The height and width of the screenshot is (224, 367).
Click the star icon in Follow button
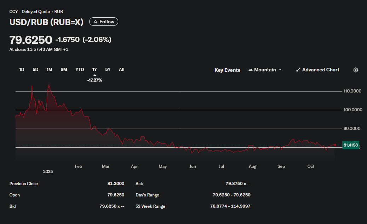click(x=96, y=22)
